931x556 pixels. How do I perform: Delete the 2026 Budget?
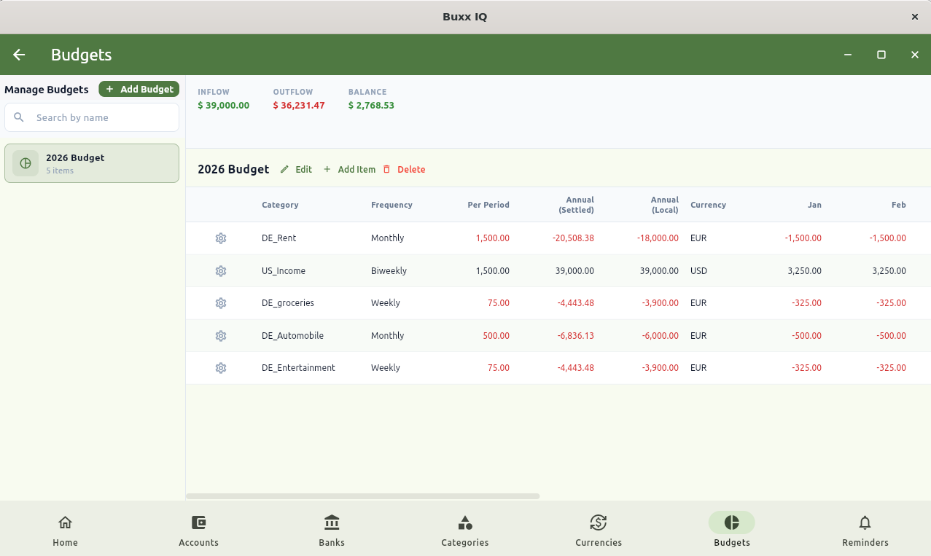tap(404, 169)
